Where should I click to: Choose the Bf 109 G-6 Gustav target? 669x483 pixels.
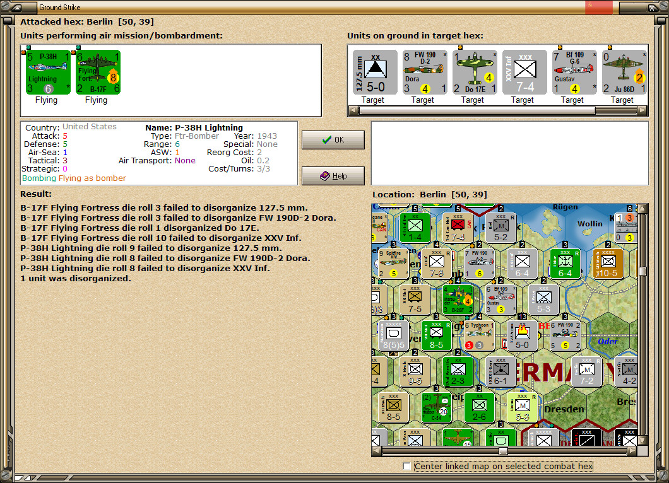[x=574, y=72]
